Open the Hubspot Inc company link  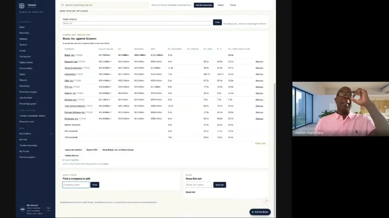point(70,74)
